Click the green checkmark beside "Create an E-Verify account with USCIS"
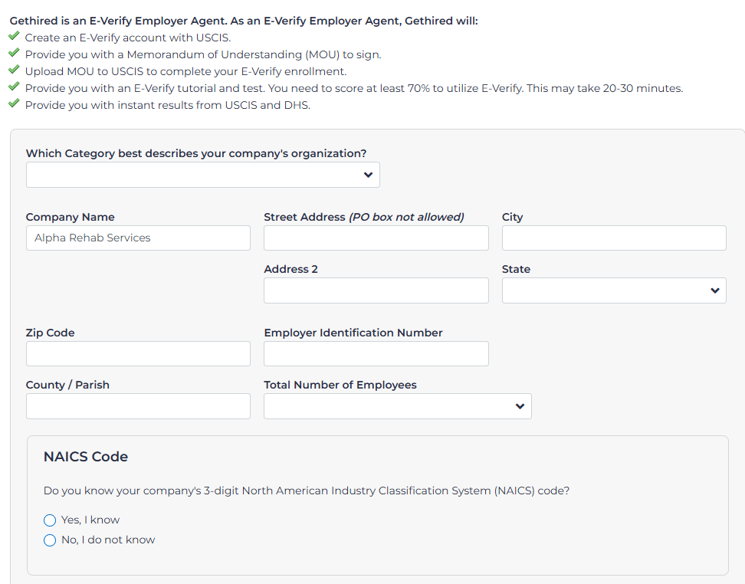745x584 pixels. [13, 35]
